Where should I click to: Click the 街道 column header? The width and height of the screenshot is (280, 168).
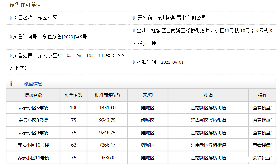pyautogui.click(x=208, y=95)
